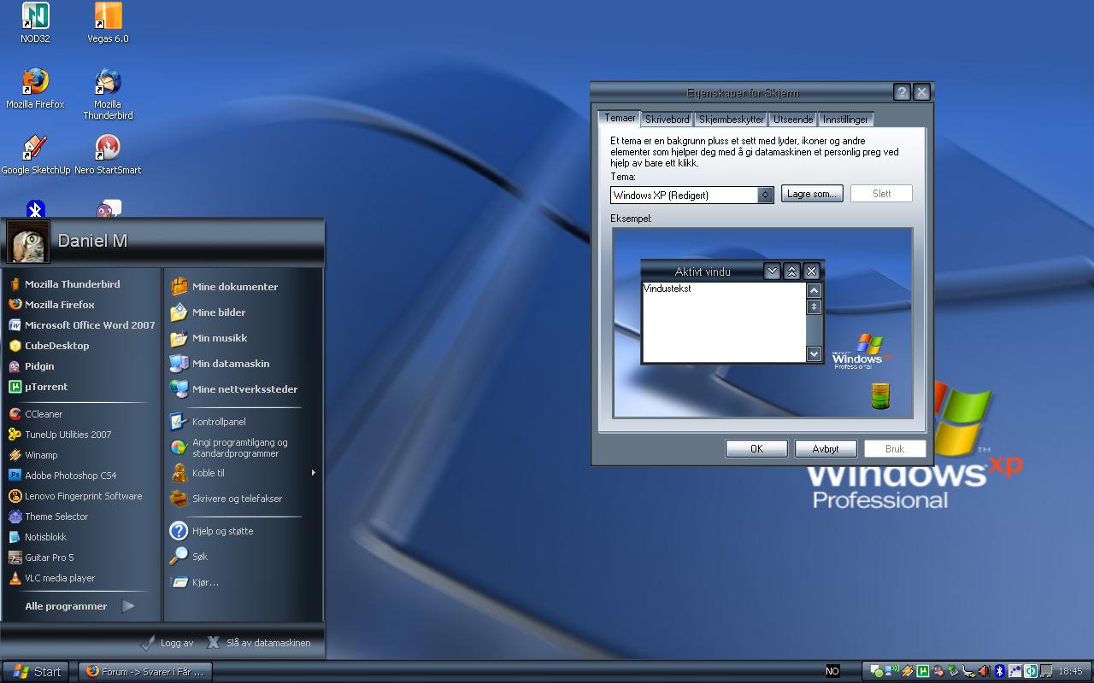Expand Alle programmer list

pyautogui.click(x=80, y=606)
